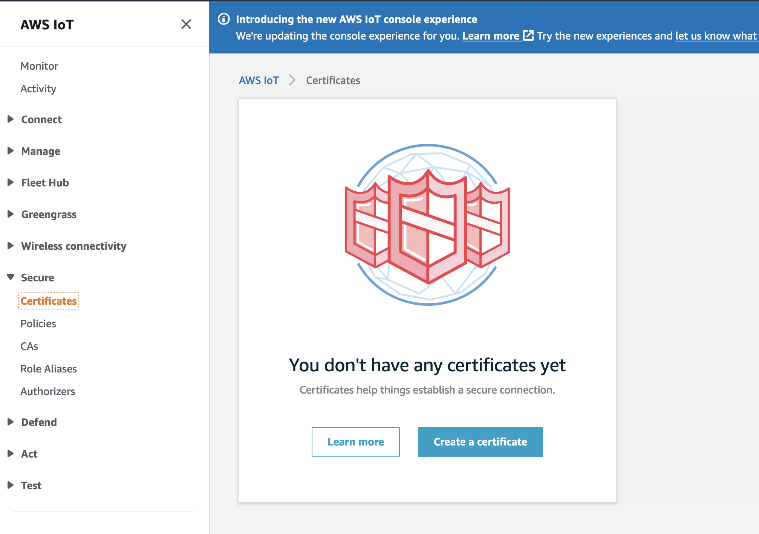This screenshot has width=759, height=534.
Task: Select Certificates under Secure
Action: pos(49,301)
